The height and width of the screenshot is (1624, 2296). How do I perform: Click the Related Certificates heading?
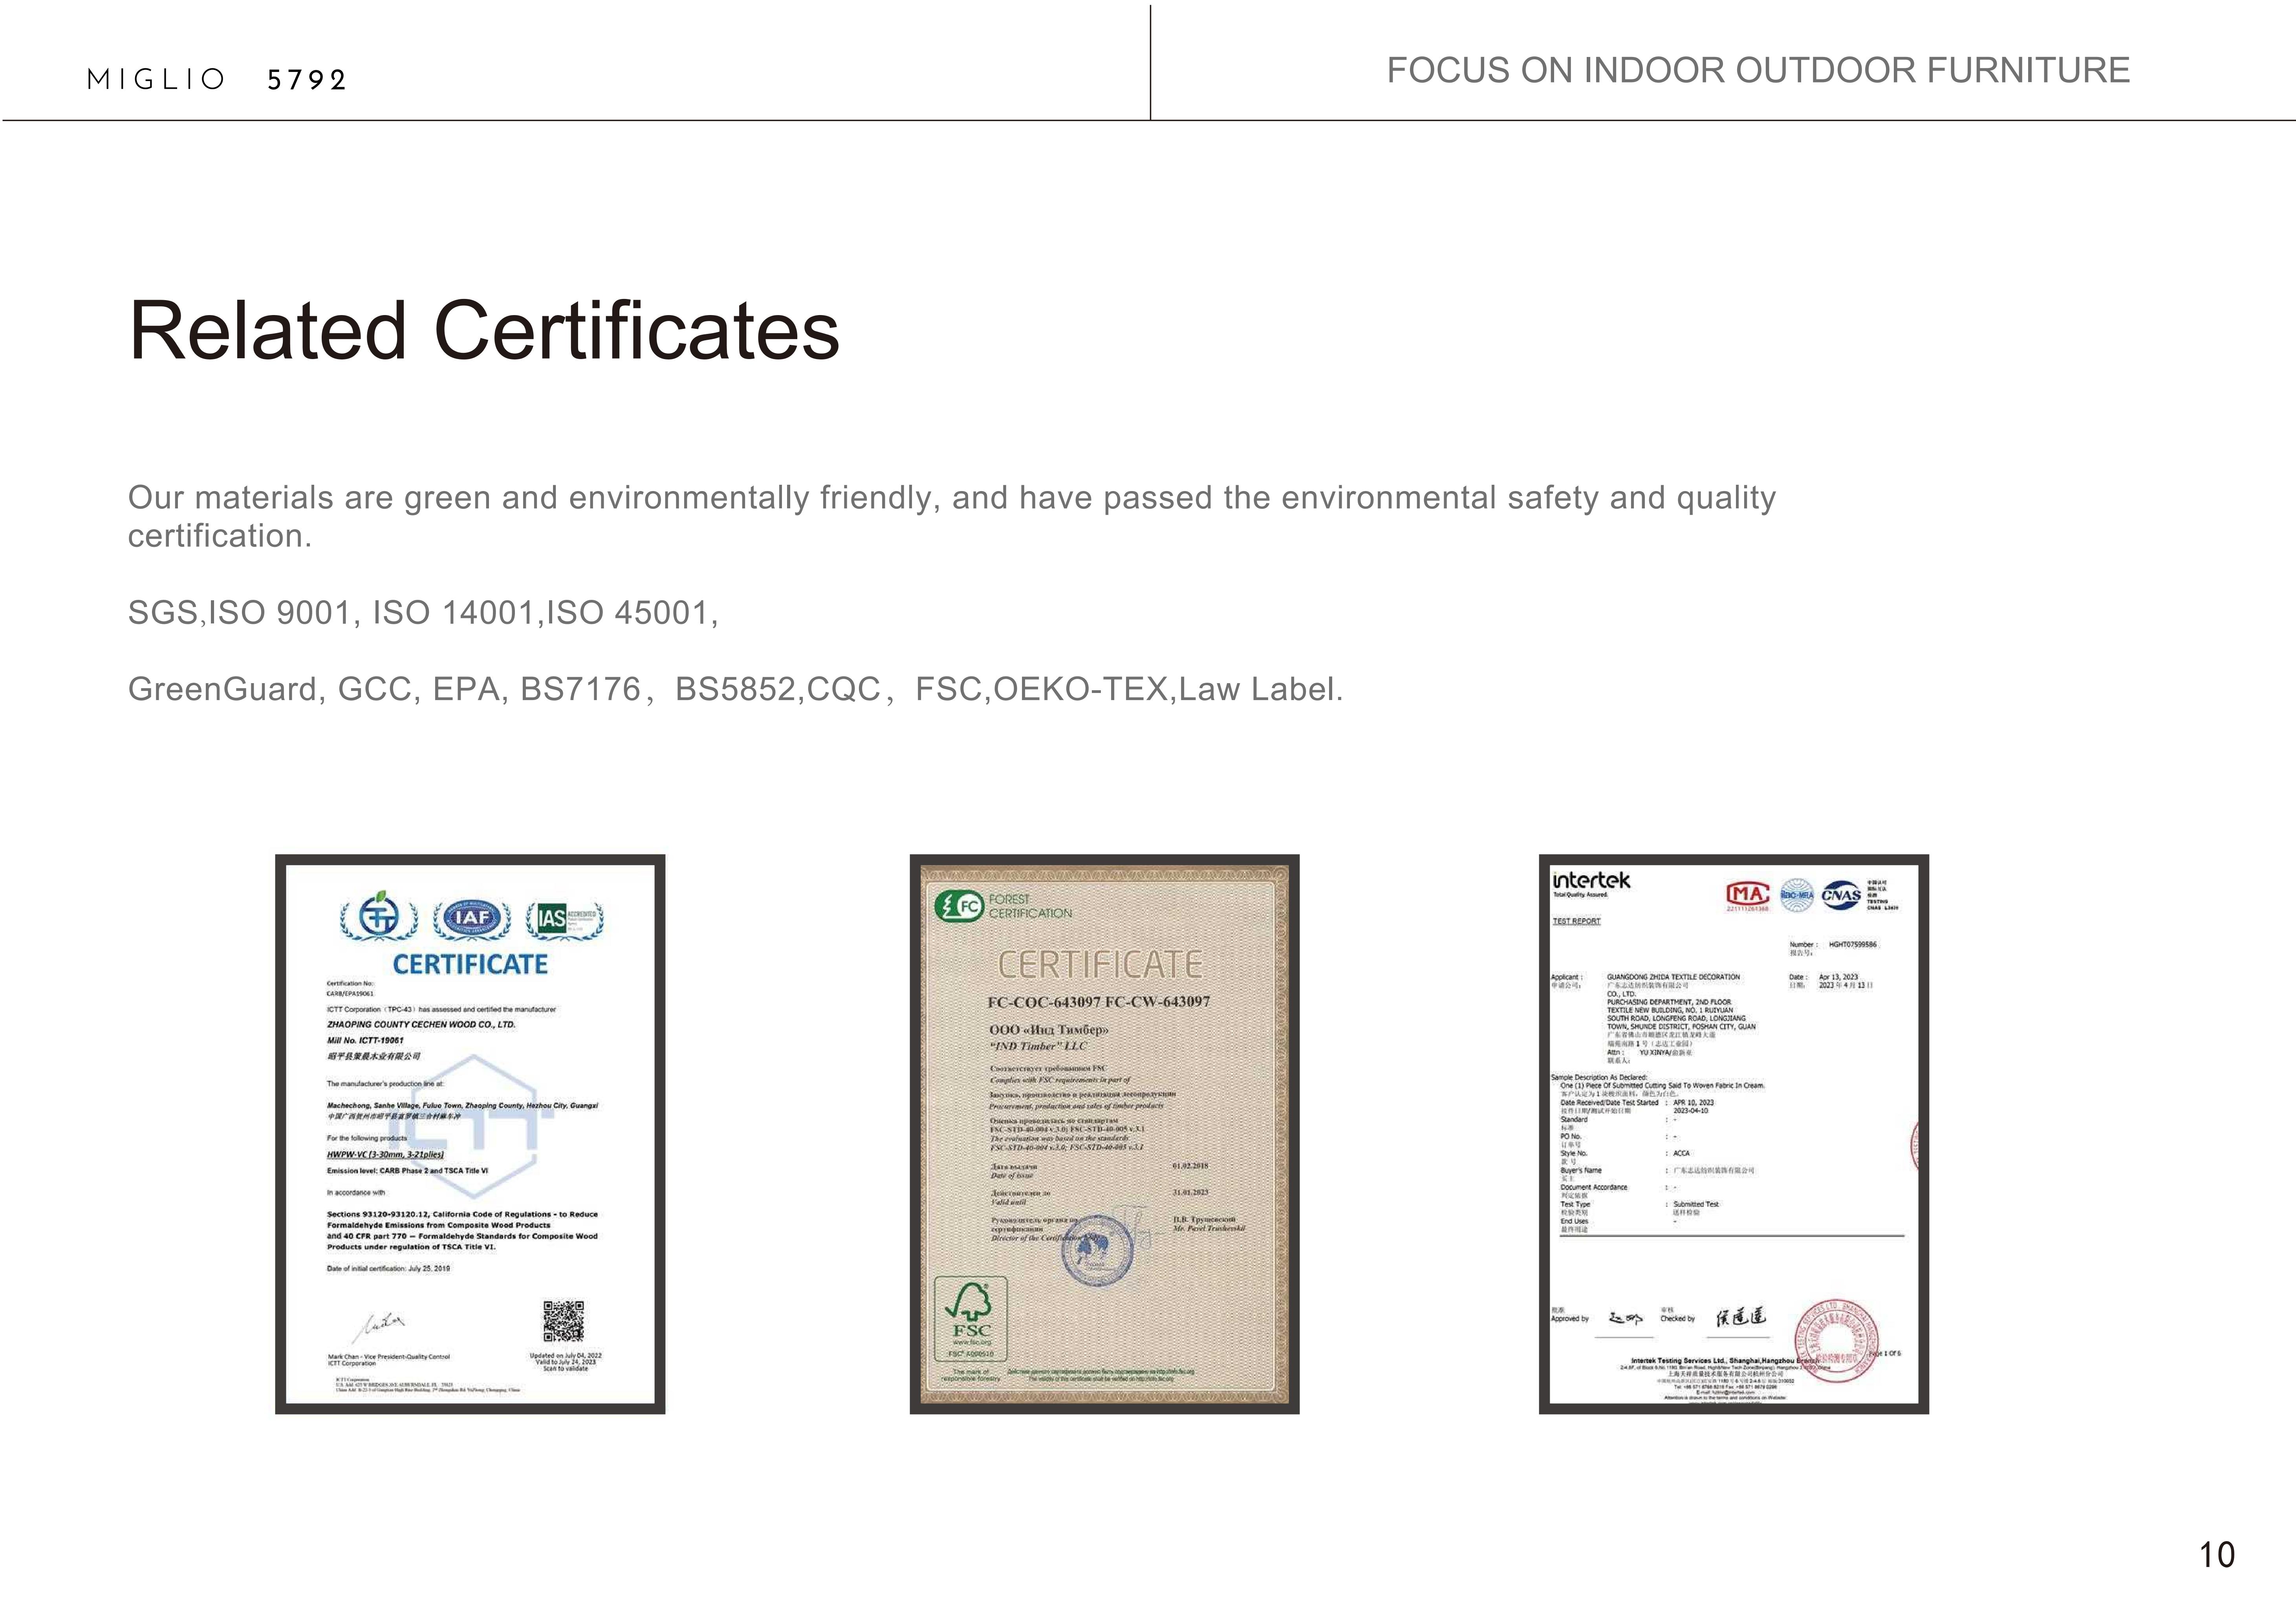484,331
